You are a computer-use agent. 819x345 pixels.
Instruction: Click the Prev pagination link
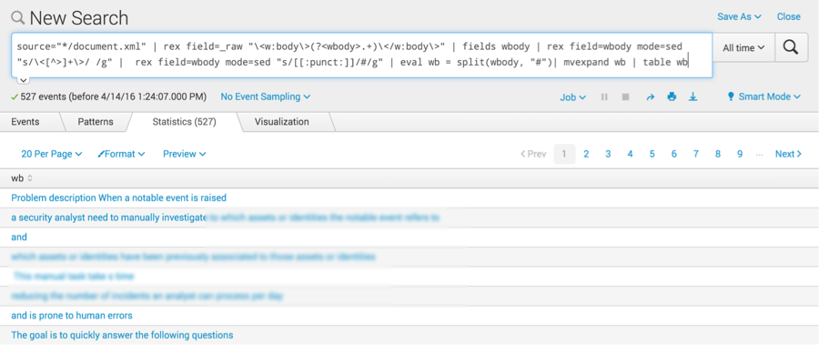pyautogui.click(x=533, y=154)
